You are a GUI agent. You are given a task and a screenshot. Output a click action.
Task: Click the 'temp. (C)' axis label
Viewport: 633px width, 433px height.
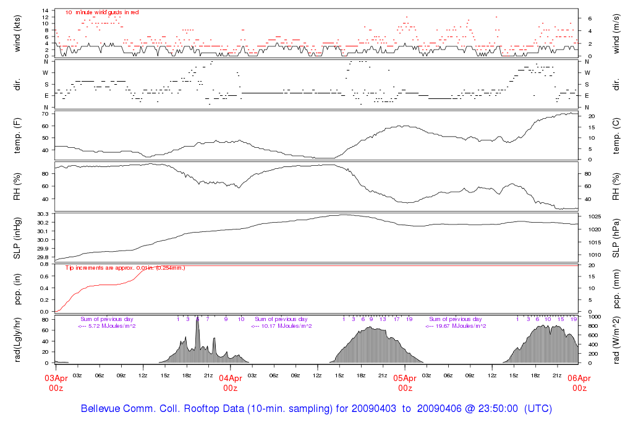coord(616,136)
